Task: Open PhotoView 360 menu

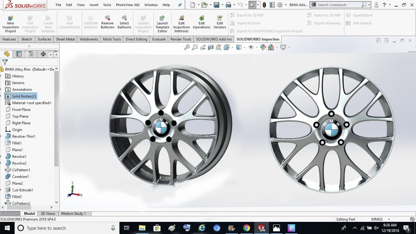Action: point(128,5)
